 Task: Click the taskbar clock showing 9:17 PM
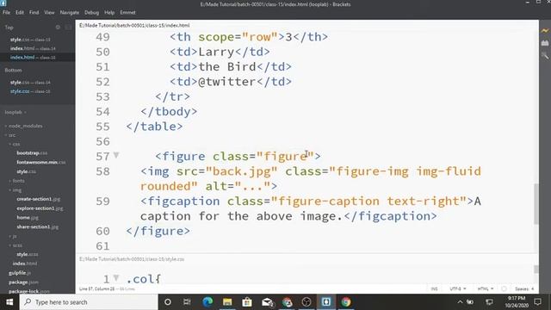click(517, 302)
